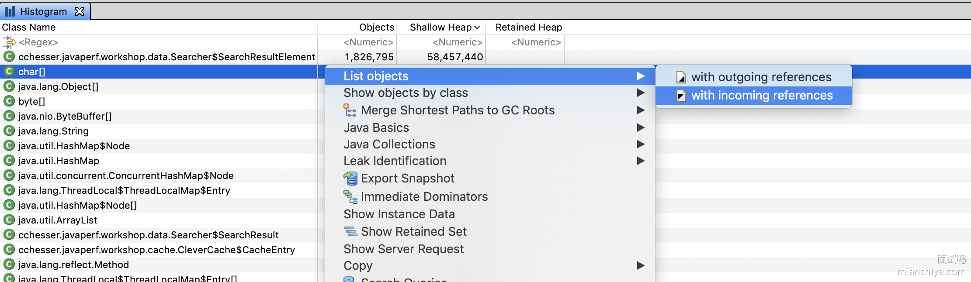Click the Immediate Dominators icon

click(x=350, y=197)
